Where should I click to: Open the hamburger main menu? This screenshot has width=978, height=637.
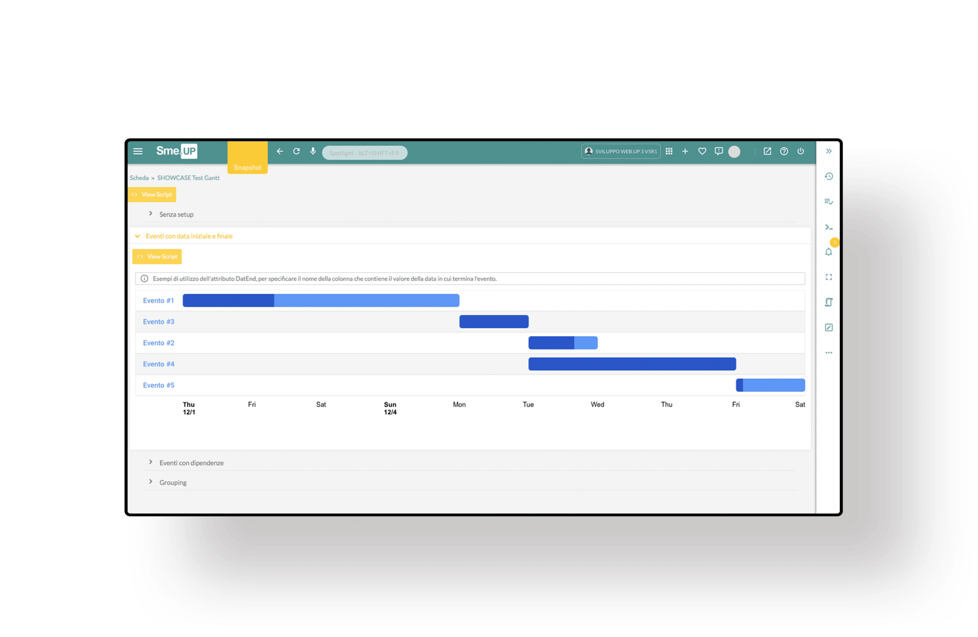pos(138,151)
